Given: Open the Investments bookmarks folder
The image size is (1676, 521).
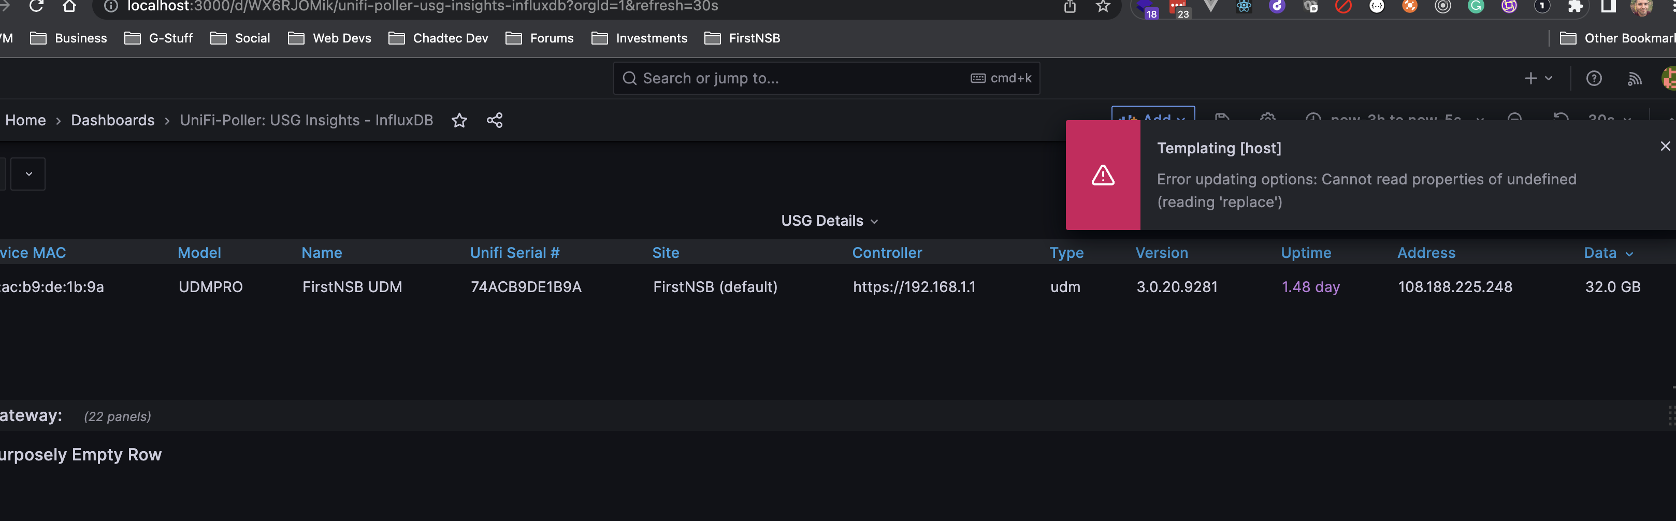Looking at the screenshot, I should tap(640, 38).
